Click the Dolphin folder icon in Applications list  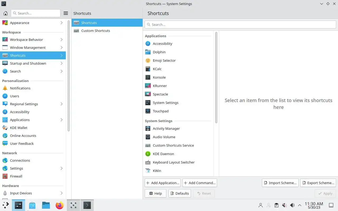pos(148,52)
